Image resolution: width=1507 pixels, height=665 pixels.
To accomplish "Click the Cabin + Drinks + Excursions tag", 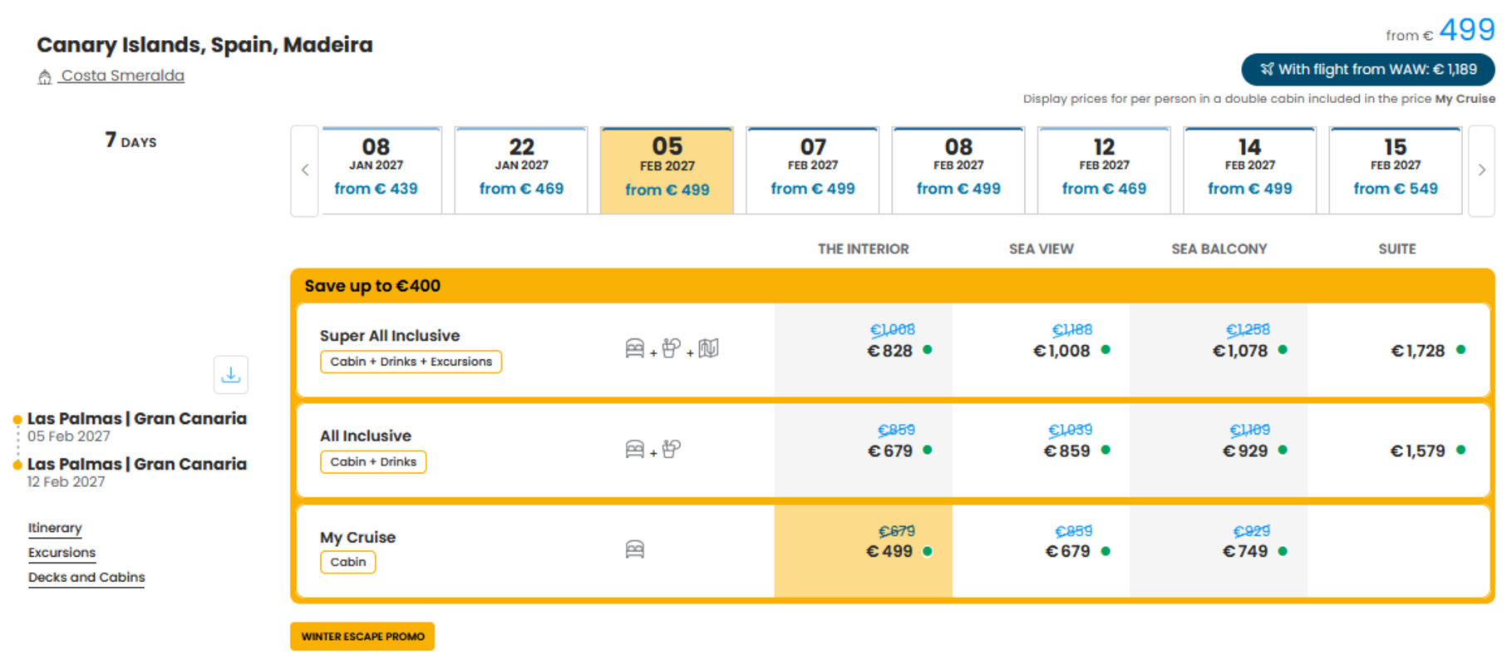I will tap(411, 362).
